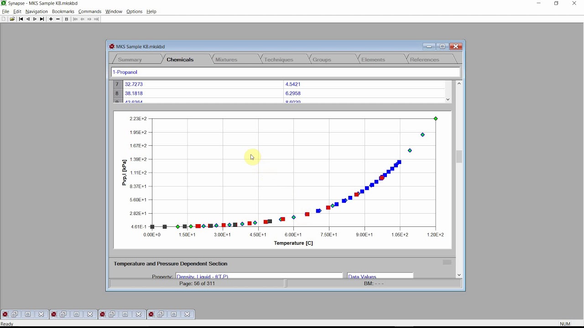The image size is (584, 328).
Task: Select table cell 32.7273
Action: tap(203, 84)
